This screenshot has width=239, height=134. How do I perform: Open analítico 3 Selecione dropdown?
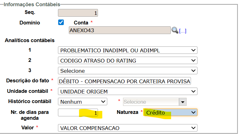point(127,71)
